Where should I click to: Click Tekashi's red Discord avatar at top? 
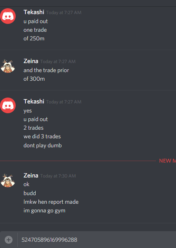click(8, 16)
